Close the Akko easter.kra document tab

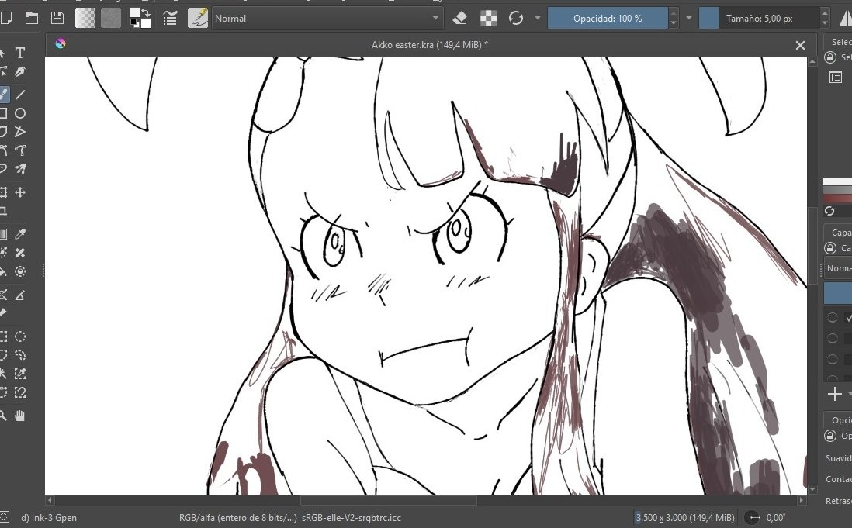[800, 46]
